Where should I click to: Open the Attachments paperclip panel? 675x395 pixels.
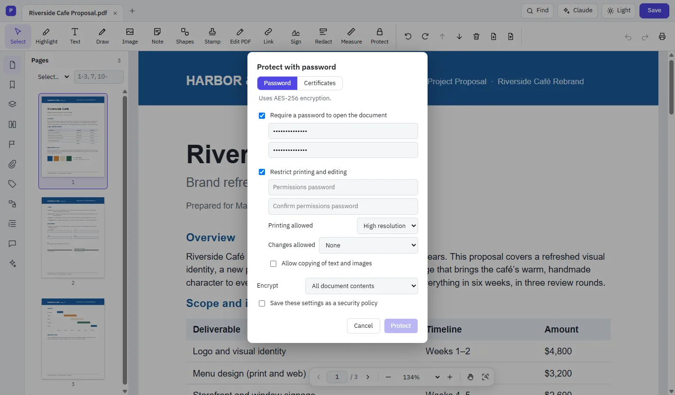(12, 164)
